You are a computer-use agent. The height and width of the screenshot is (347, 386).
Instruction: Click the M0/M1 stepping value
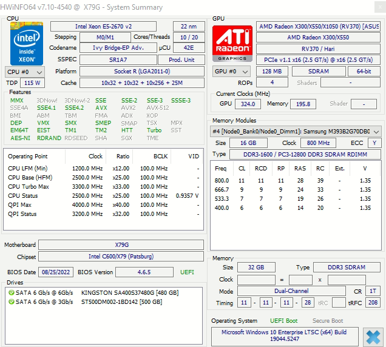(x=105, y=38)
